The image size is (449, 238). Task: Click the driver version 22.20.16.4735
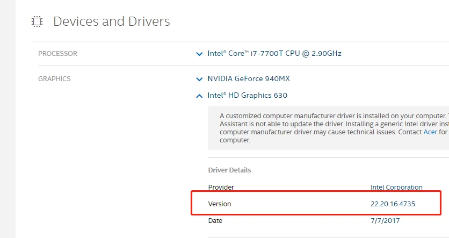pos(393,204)
